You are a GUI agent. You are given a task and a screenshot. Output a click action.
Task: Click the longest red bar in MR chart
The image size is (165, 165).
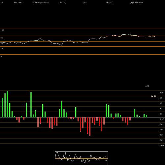click(90, 126)
